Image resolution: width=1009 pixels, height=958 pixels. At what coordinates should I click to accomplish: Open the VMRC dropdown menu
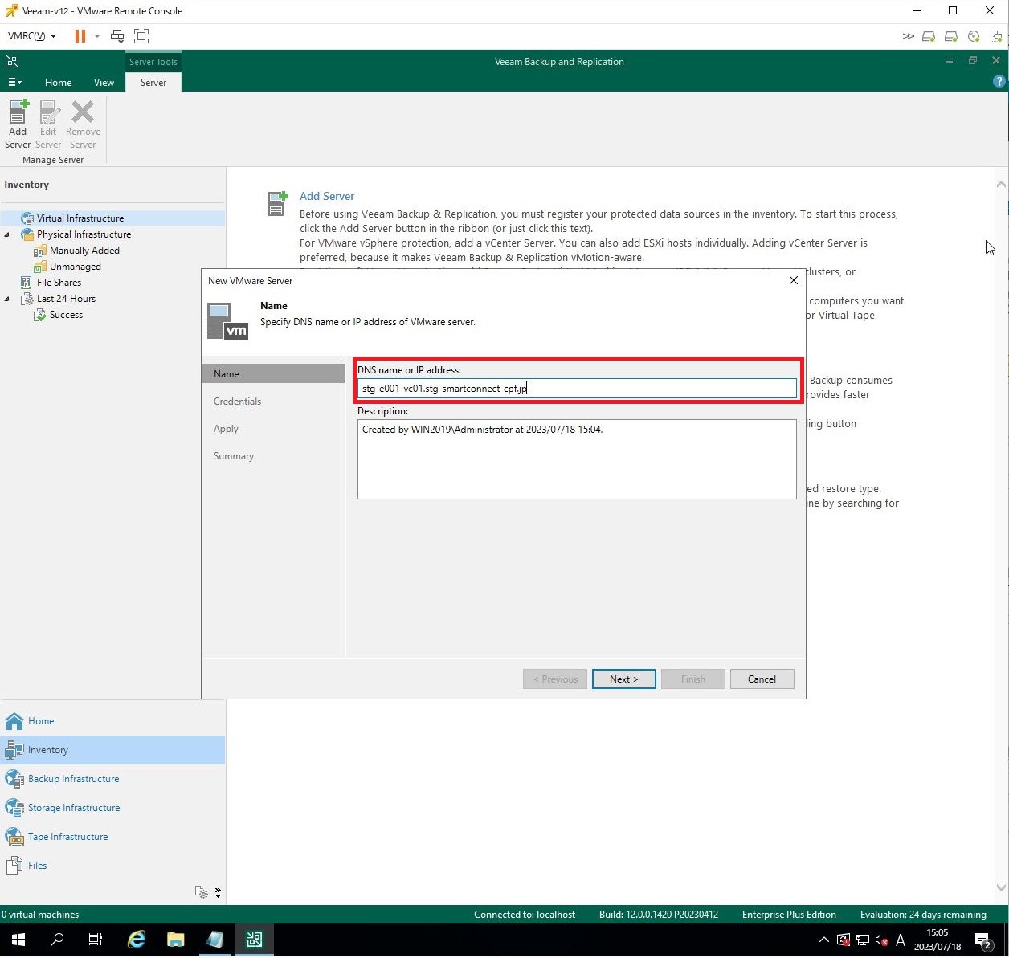pos(32,36)
